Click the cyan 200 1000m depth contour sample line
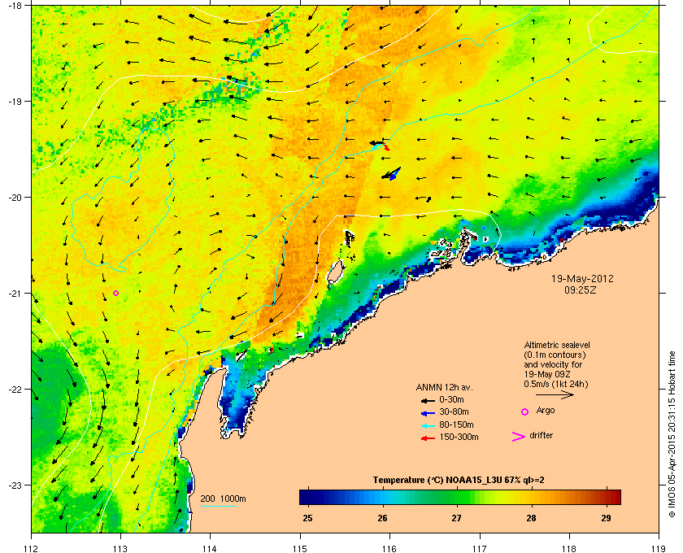This screenshot has height=553, width=683. point(218,507)
